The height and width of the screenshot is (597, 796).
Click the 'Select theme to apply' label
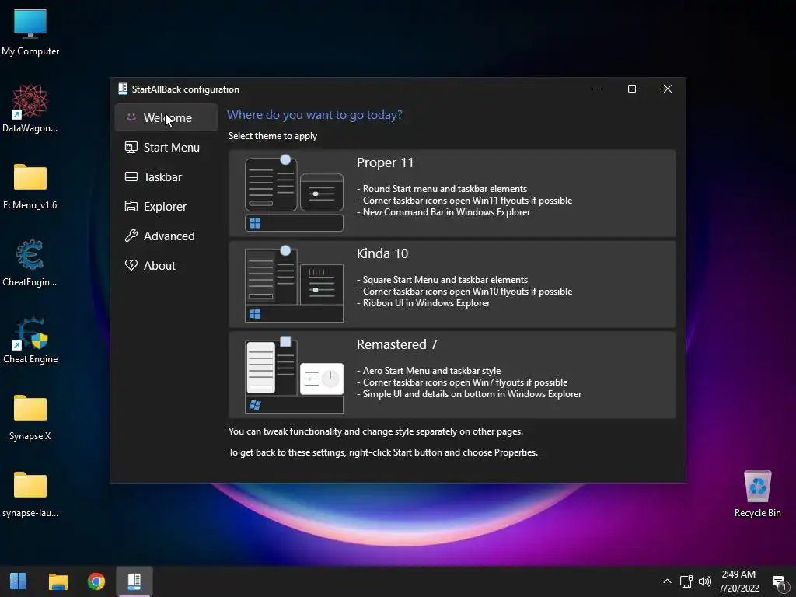click(273, 136)
